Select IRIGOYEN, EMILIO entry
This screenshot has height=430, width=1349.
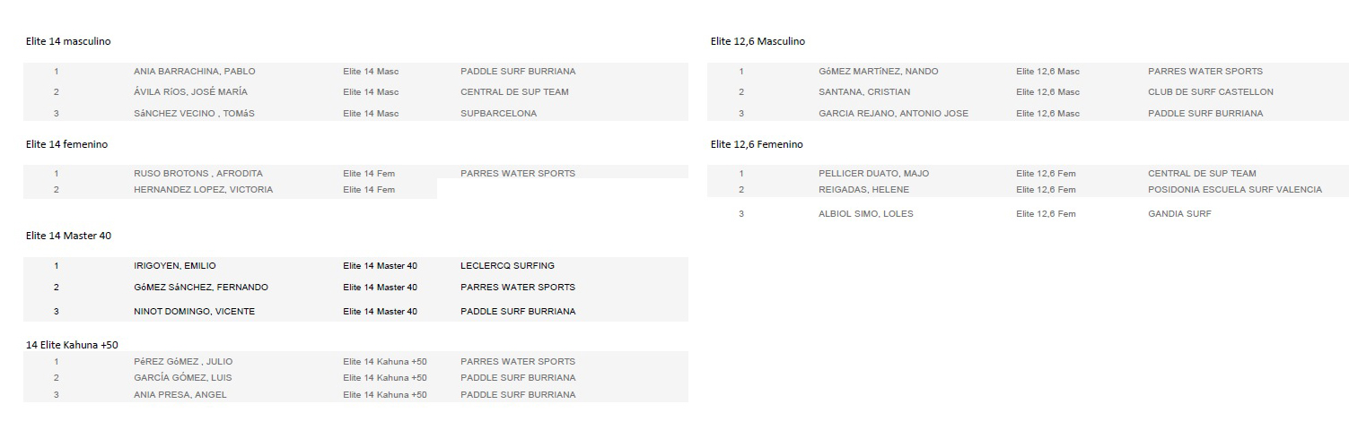coord(175,266)
